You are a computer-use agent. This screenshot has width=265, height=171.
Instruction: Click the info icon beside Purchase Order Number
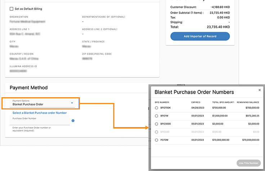coord(73,121)
